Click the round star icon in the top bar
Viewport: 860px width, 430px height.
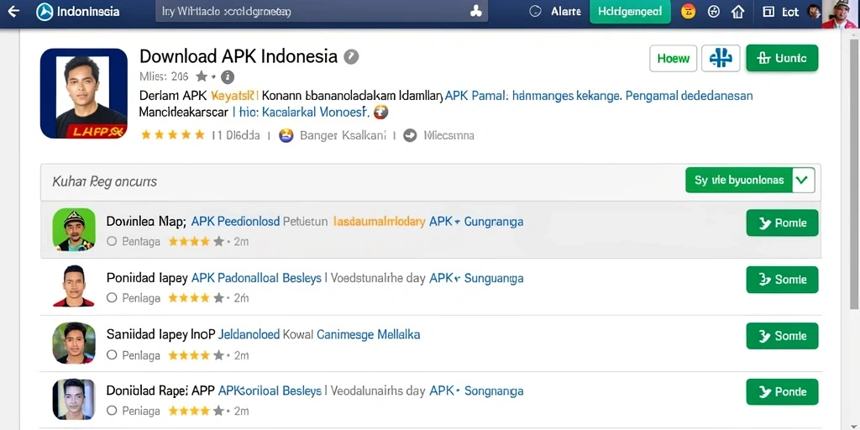pyautogui.click(x=714, y=12)
